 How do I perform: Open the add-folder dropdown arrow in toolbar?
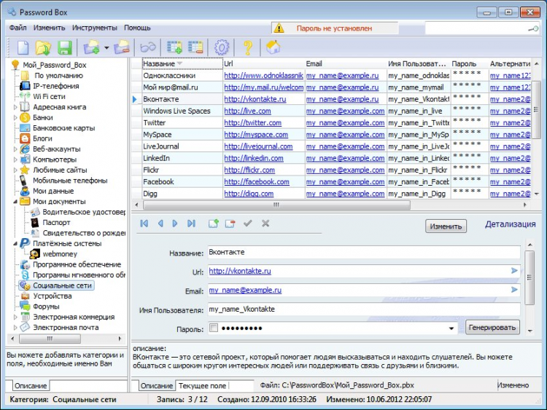106,49
